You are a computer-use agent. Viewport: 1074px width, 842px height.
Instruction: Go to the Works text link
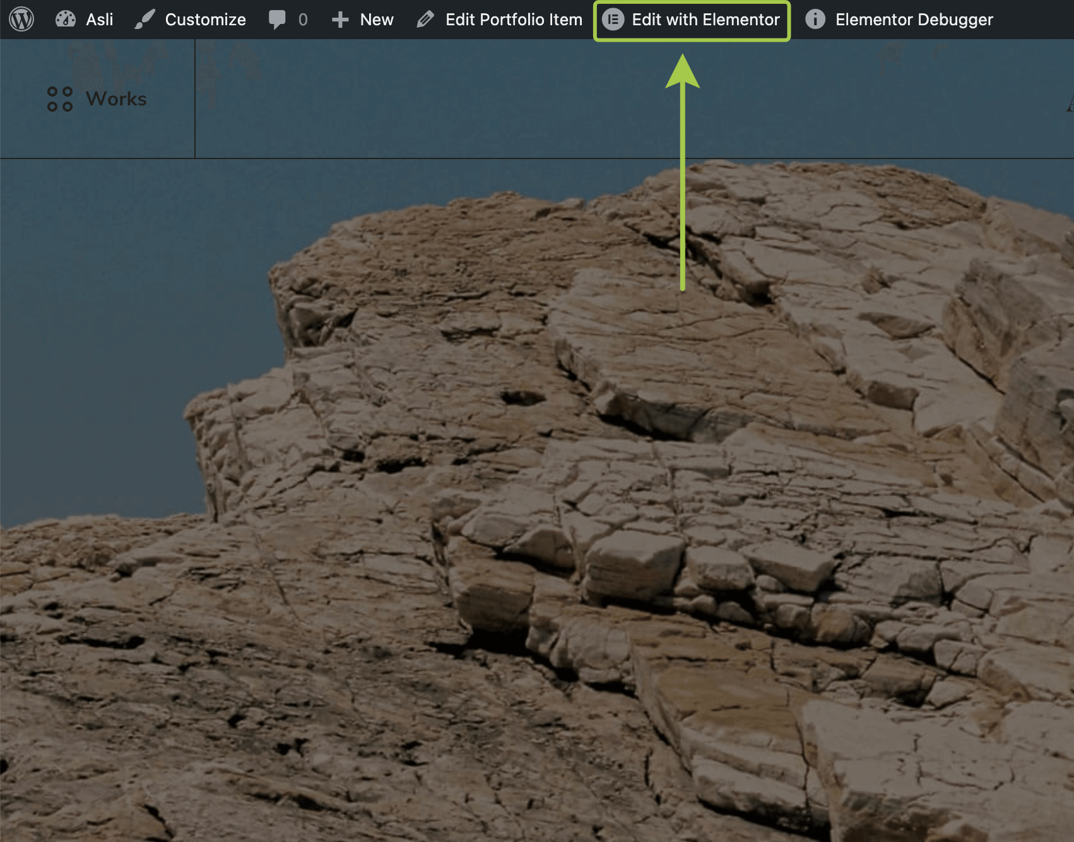pyautogui.click(x=116, y=99)
